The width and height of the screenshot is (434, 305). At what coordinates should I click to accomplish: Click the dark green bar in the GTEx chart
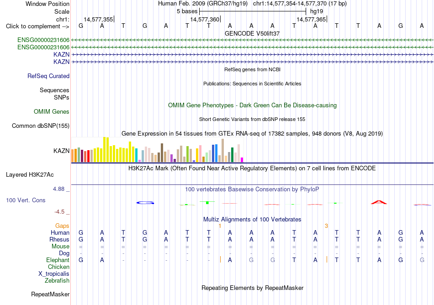pyautogui.click(x=233, y=155)
